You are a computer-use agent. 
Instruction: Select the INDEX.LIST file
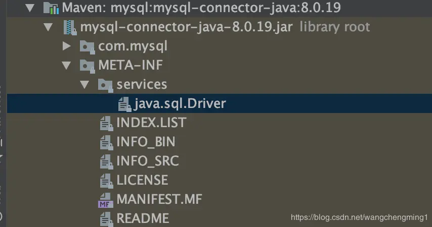(152, 123)
